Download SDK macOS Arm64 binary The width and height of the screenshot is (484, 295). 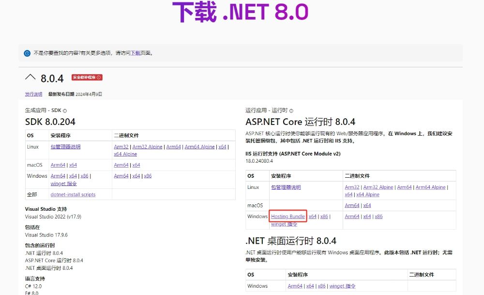[x=121, y=165]
